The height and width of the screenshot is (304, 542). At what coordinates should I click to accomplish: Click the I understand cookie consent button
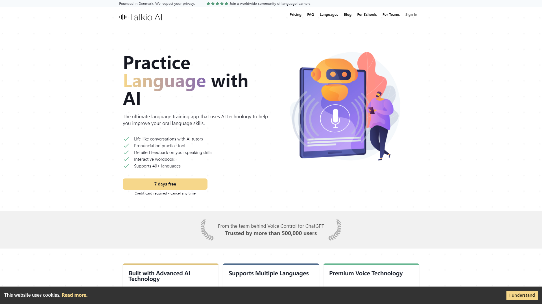(x=522, y=295)
